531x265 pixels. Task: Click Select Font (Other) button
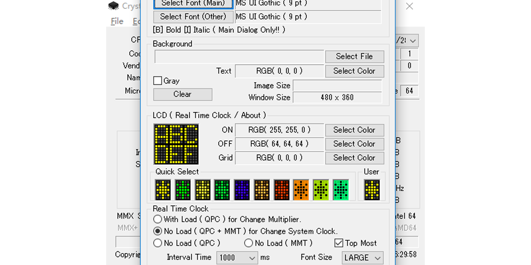(193, 17)
